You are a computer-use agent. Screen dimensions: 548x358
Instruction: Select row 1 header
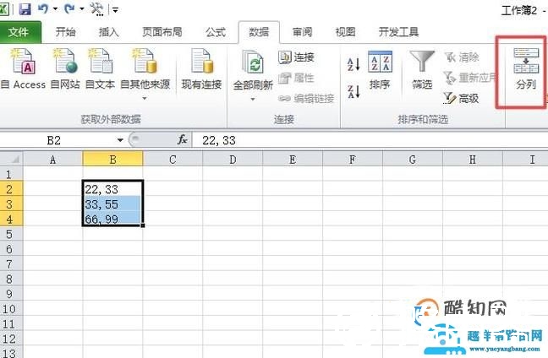[11, 174]
